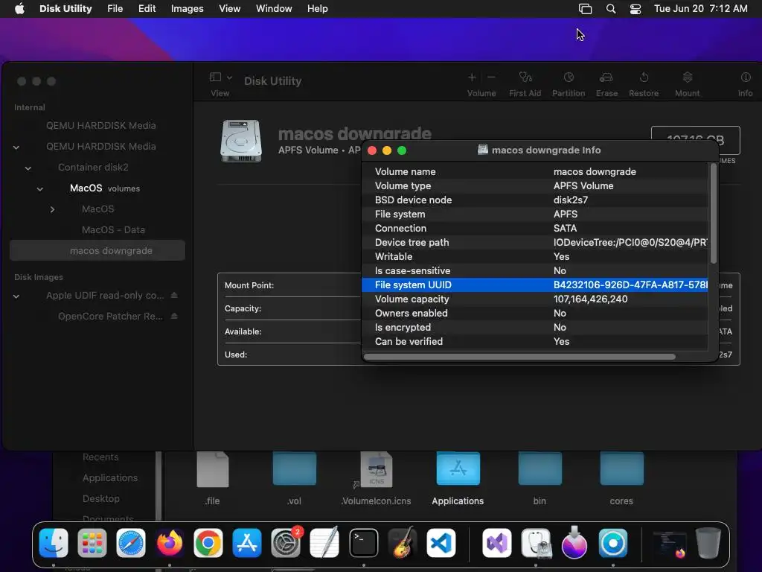Click the Is encrypted row
762x572 pixels.
[534, 328]
